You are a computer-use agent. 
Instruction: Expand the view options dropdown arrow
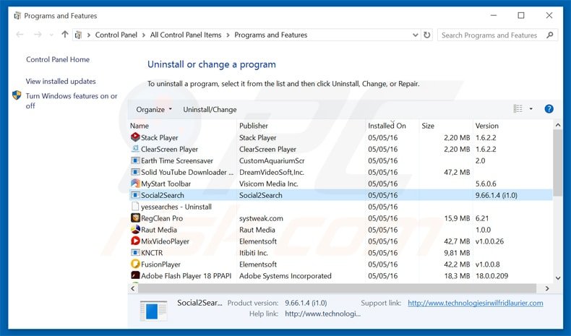tap(531, 109)
